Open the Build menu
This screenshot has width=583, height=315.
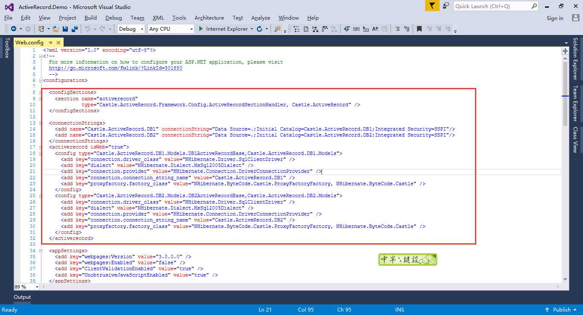90,18
